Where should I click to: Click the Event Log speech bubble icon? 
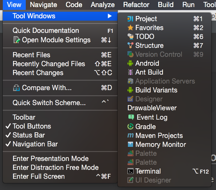point(131,117)
